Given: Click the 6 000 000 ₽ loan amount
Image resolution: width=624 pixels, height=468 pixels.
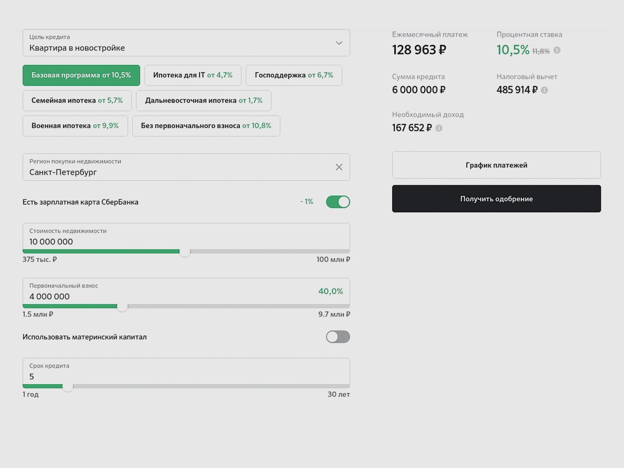Looking at the screenshot, I should coord(419,90).
